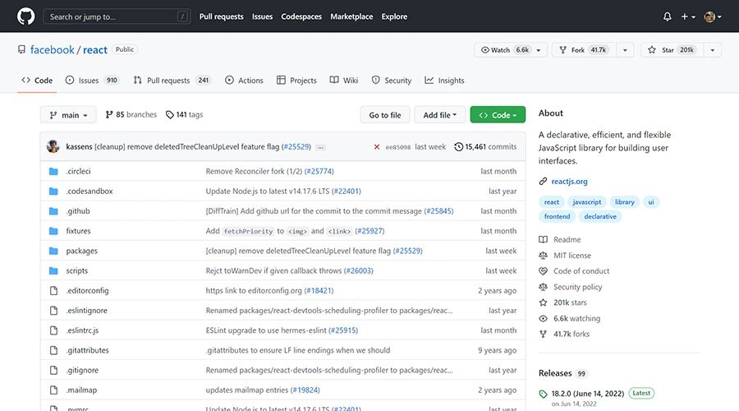The width and height of the screenshot is (739, 411).
Task: Click the .gitignore file icon
Action: click(53, 370)
